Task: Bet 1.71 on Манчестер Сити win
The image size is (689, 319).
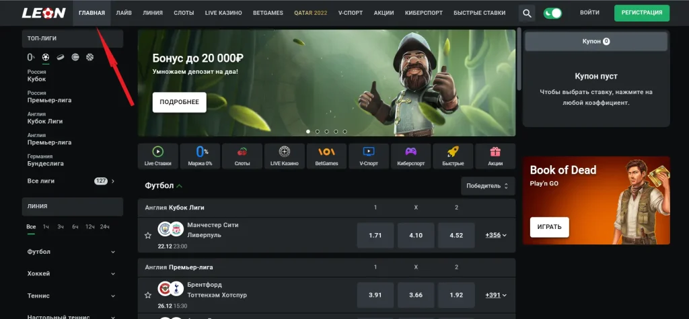Action: coord(375,236)
